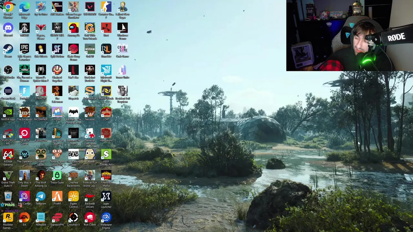The height and width of the screenshot is (232, 413).
Task: Select the Split Fiction icon
Action: 57,51
